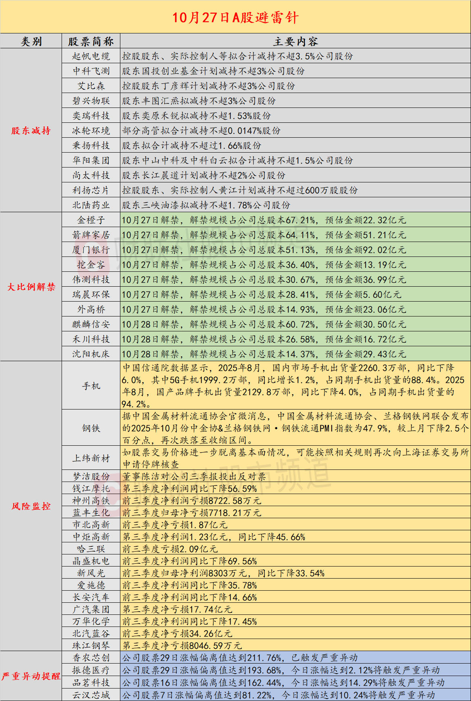This screenshot has width=471, height=701.
Task: Click the "风险监控" category cell
Action: pyautogui.click(x=31, y=506)
